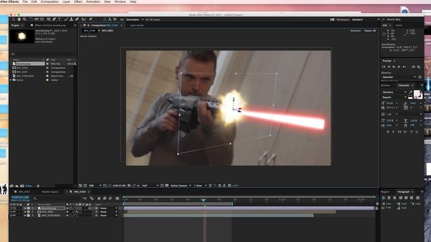Toggle the transparency grid in viewer

[x=166, y=186]
